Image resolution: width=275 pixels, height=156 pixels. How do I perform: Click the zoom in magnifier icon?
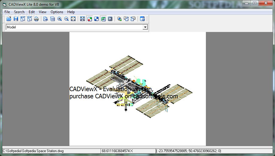coord(60,19)
